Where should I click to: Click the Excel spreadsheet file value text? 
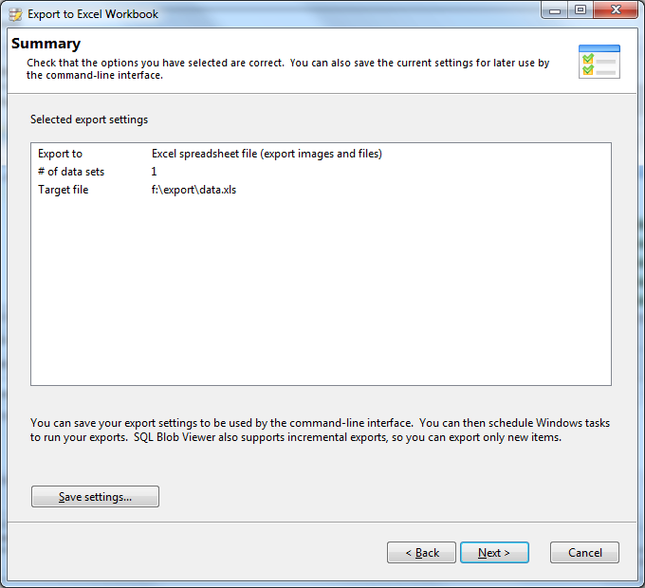[267, 154]
